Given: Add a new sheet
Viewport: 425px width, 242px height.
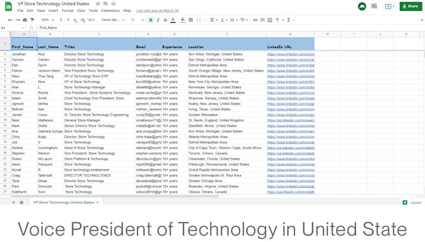Looking at the screenshot, I should [13, 202].
